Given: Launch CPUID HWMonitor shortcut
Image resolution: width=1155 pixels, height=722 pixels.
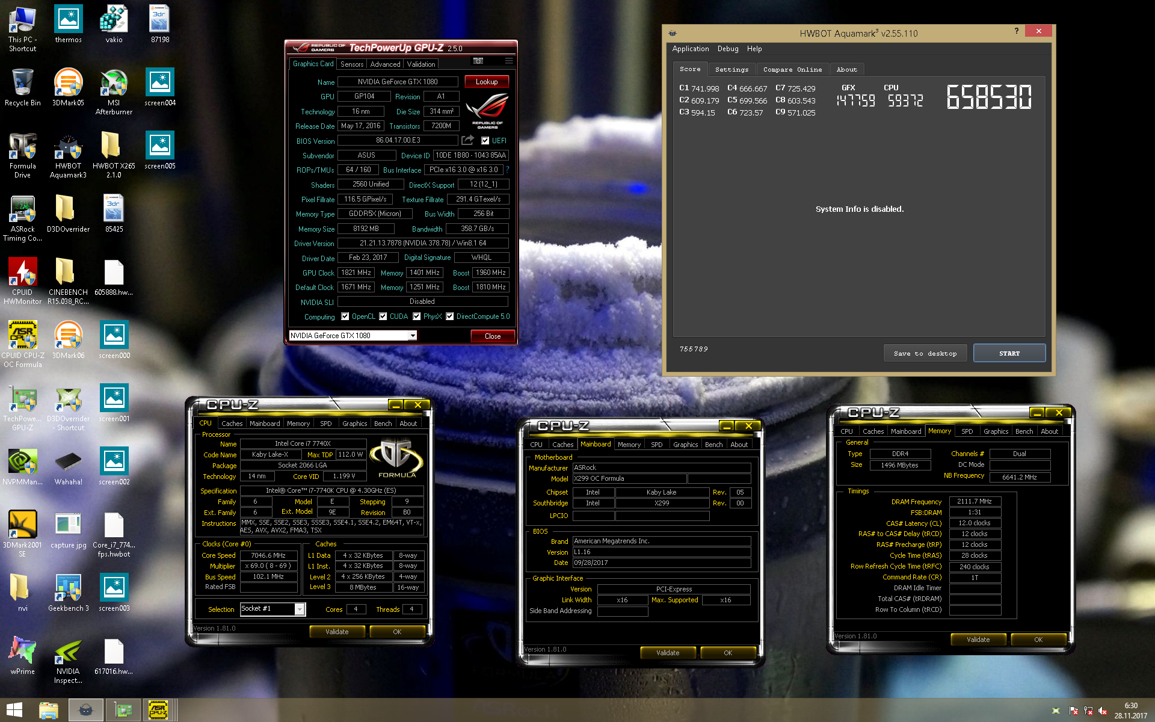Looking at the screenshot, I should pyautogui.click(x=22, y=281).
